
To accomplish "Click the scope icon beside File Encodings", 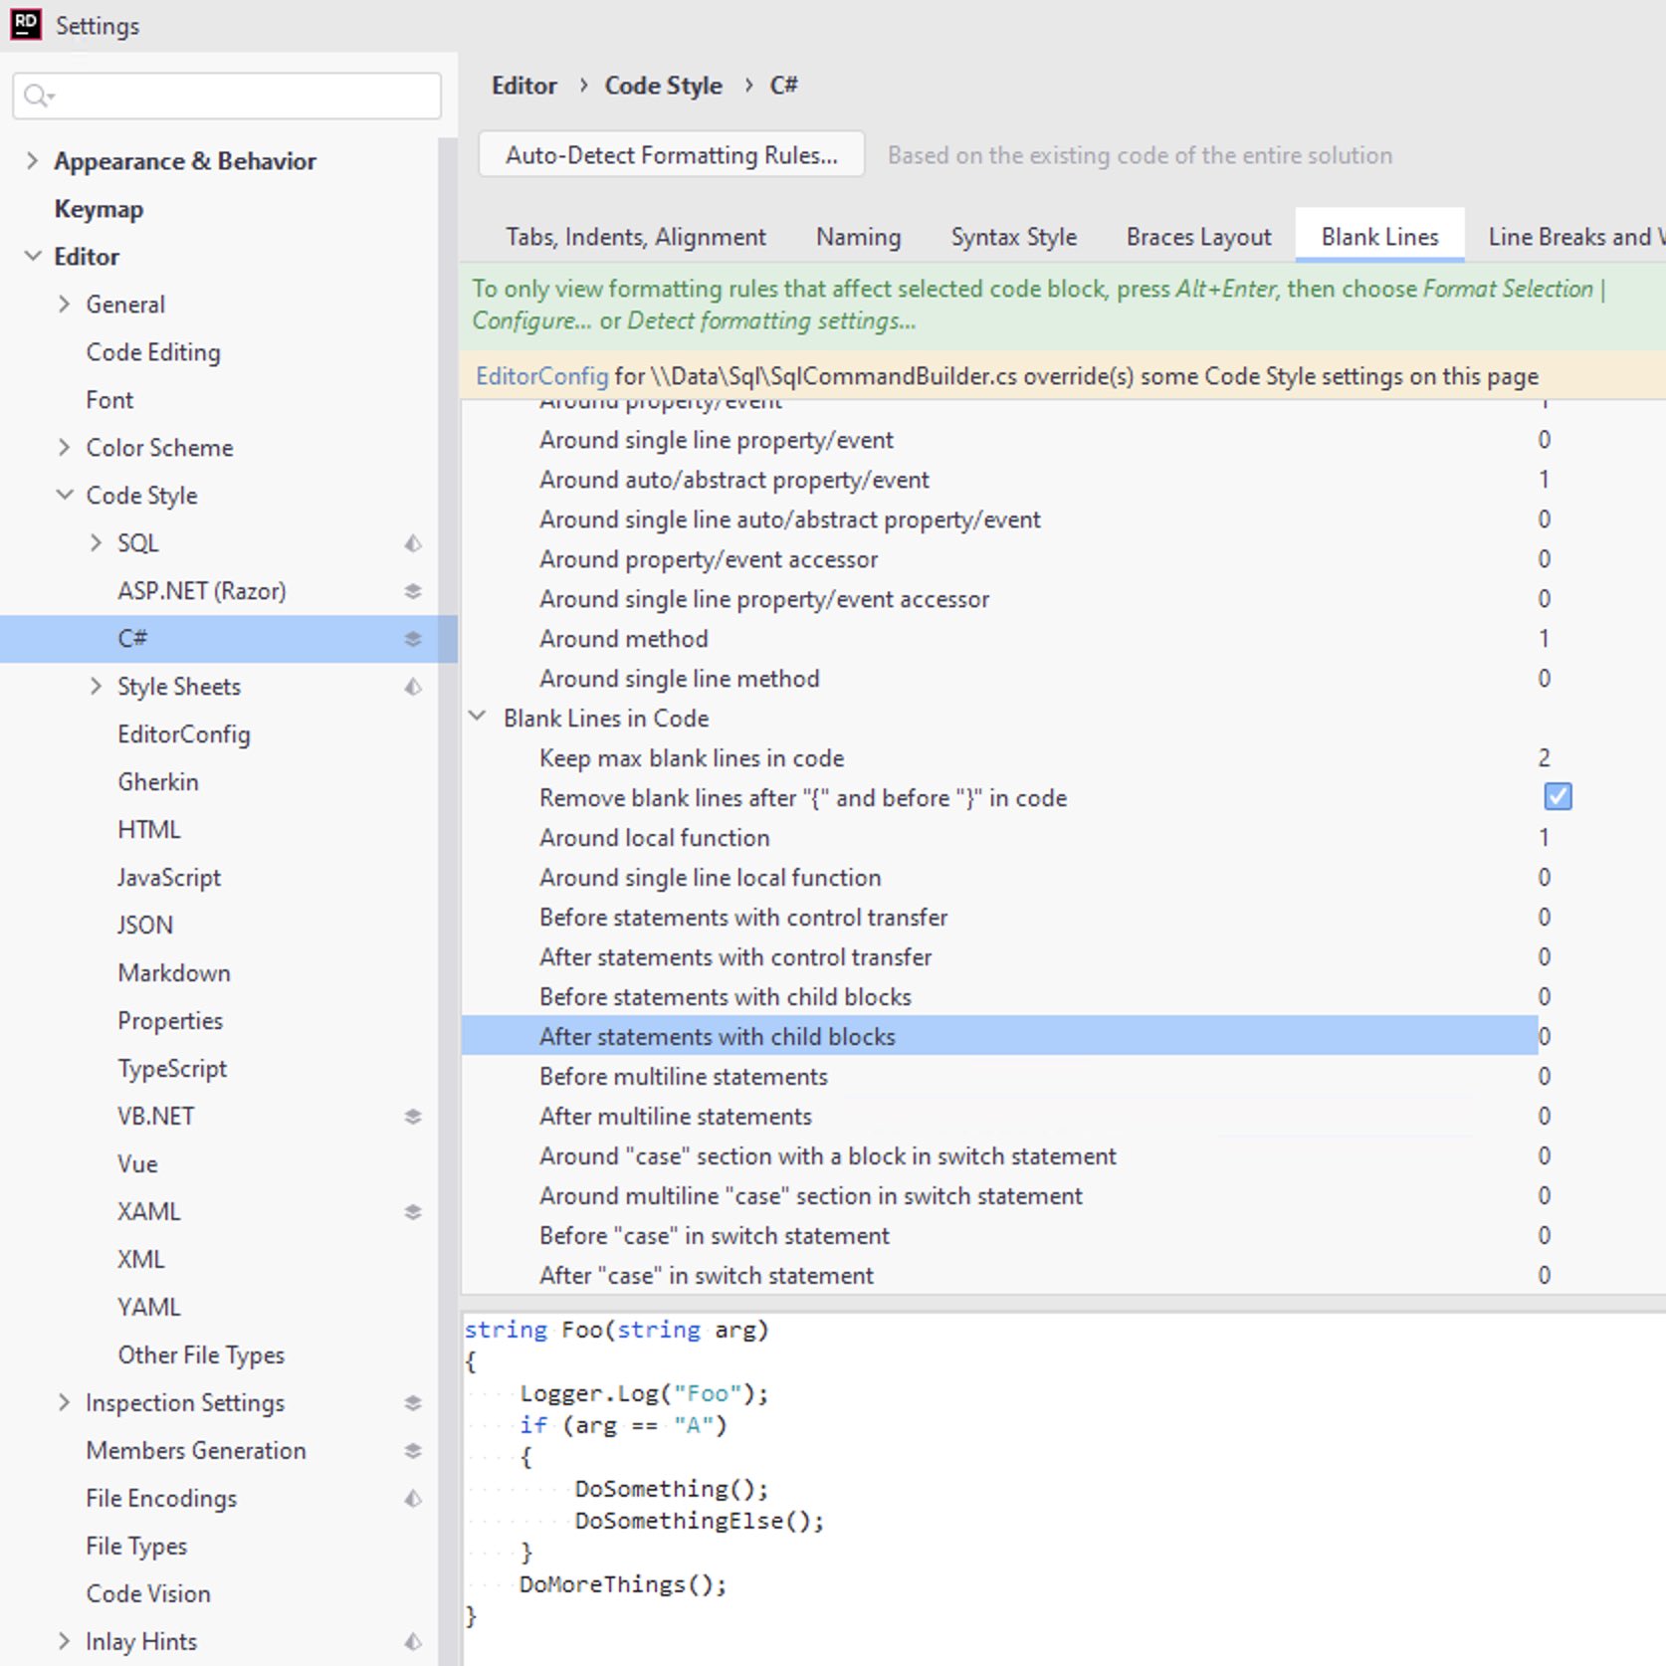I will click(413, 1499).
